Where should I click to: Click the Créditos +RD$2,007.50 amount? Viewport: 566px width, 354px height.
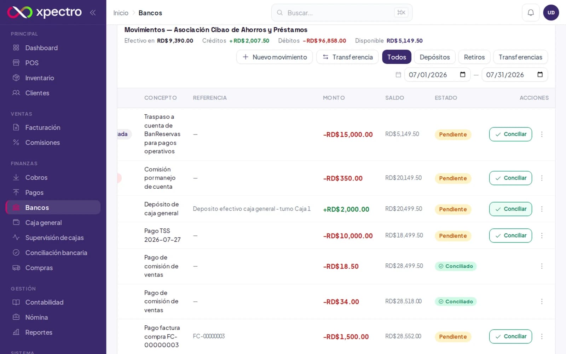pyautogui.click(x=249, y=41)
